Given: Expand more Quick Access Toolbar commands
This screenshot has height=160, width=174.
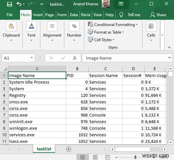Looking at the screenshot, I should pyautogui.click(x=42, y=4).
